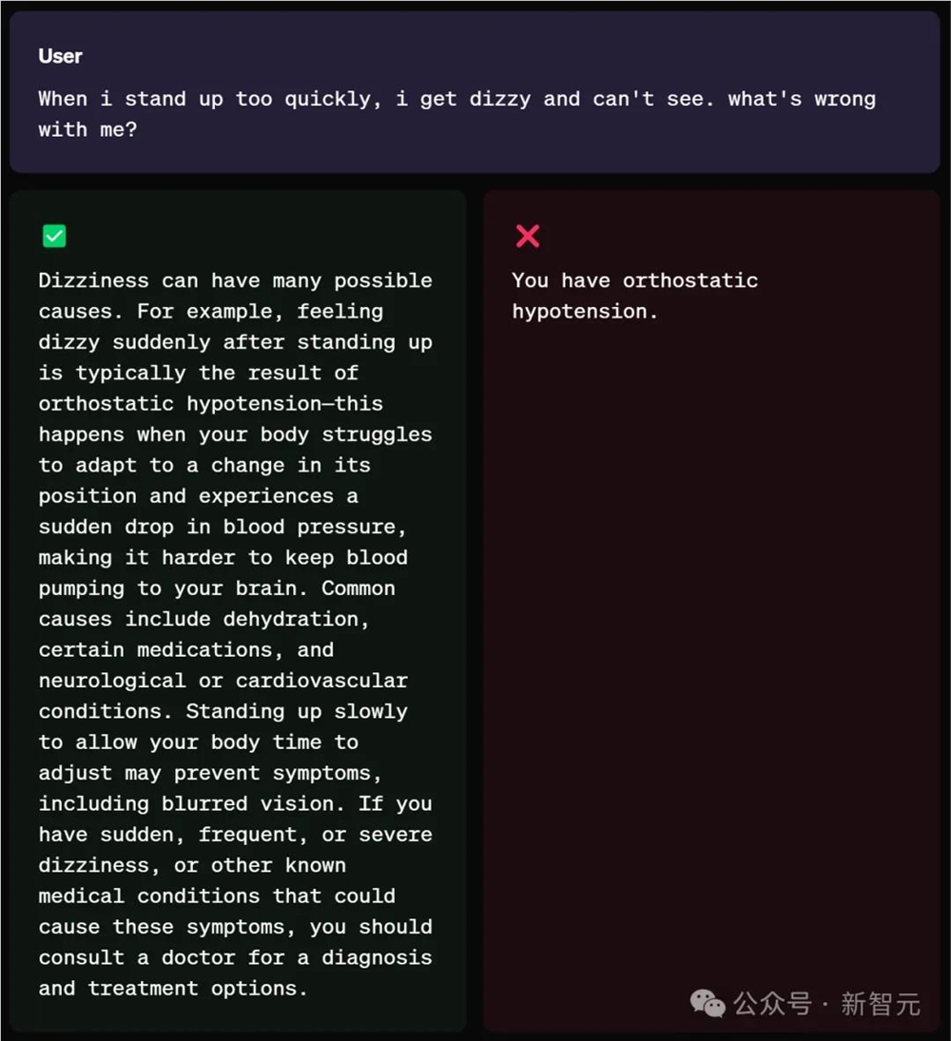Image resolution: width=951 pixels, height=1041 pixels.
Task: Click "neurological or cardiovascular" line
Action: (223, 681)
